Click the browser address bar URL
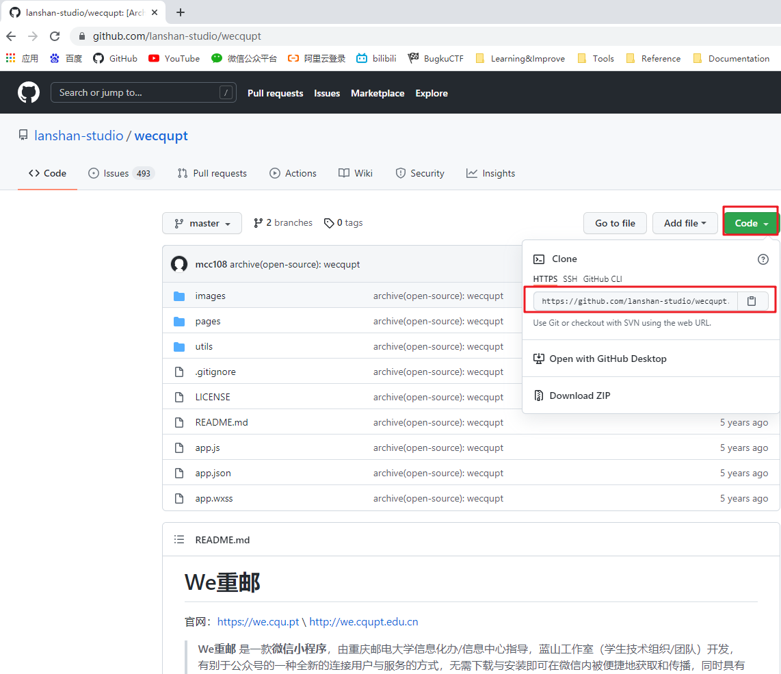The height and width of the screenshot is (674, 781). click(x=177, y=36)
